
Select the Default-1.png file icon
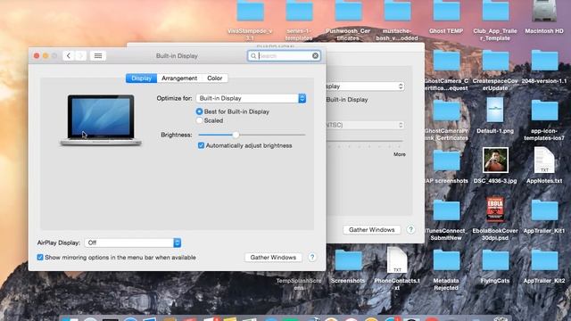pyautogui.click(x=495, y=111)
